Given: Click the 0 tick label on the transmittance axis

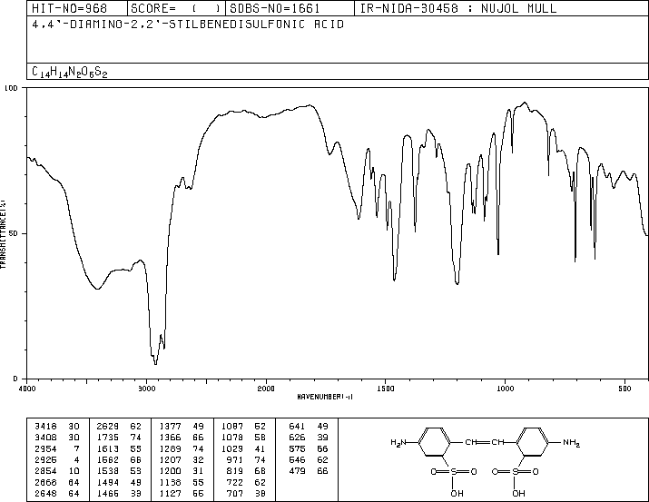Looking at the screenshot, I should (16, 379).
